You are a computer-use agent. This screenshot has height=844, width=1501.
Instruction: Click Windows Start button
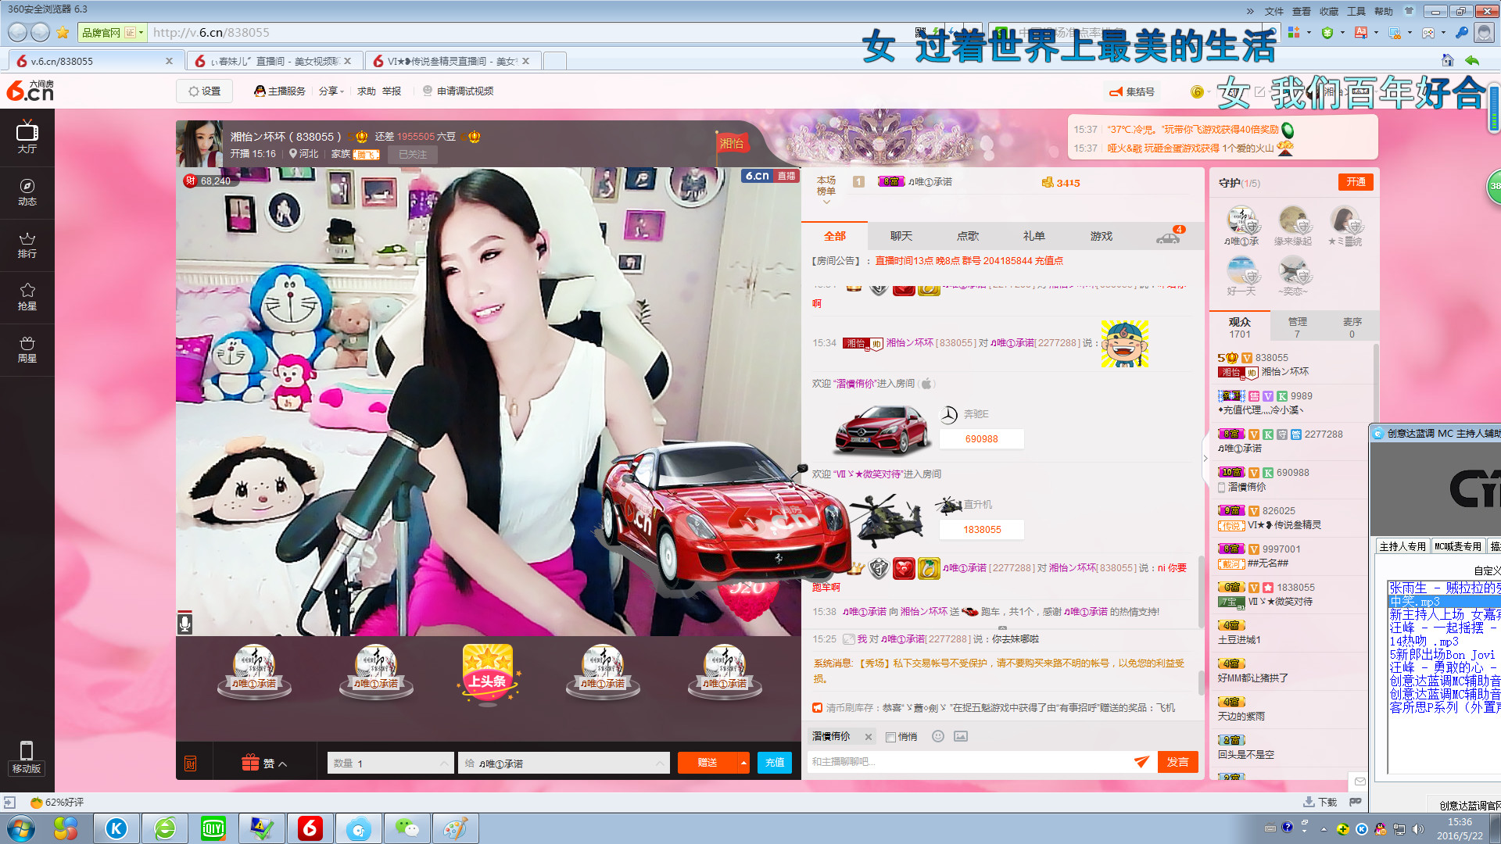[x=21, y=828]
